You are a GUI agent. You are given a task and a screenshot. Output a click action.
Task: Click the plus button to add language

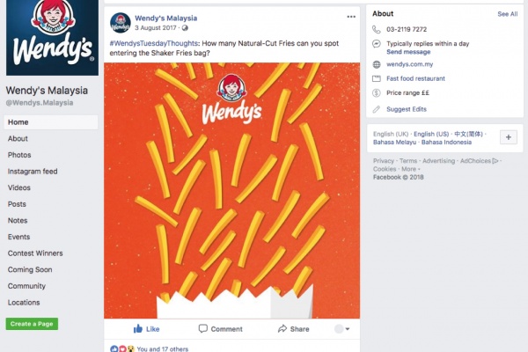point(509,137)
